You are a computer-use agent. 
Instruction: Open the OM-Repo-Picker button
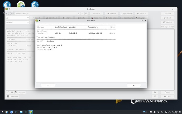coord(167,27)
